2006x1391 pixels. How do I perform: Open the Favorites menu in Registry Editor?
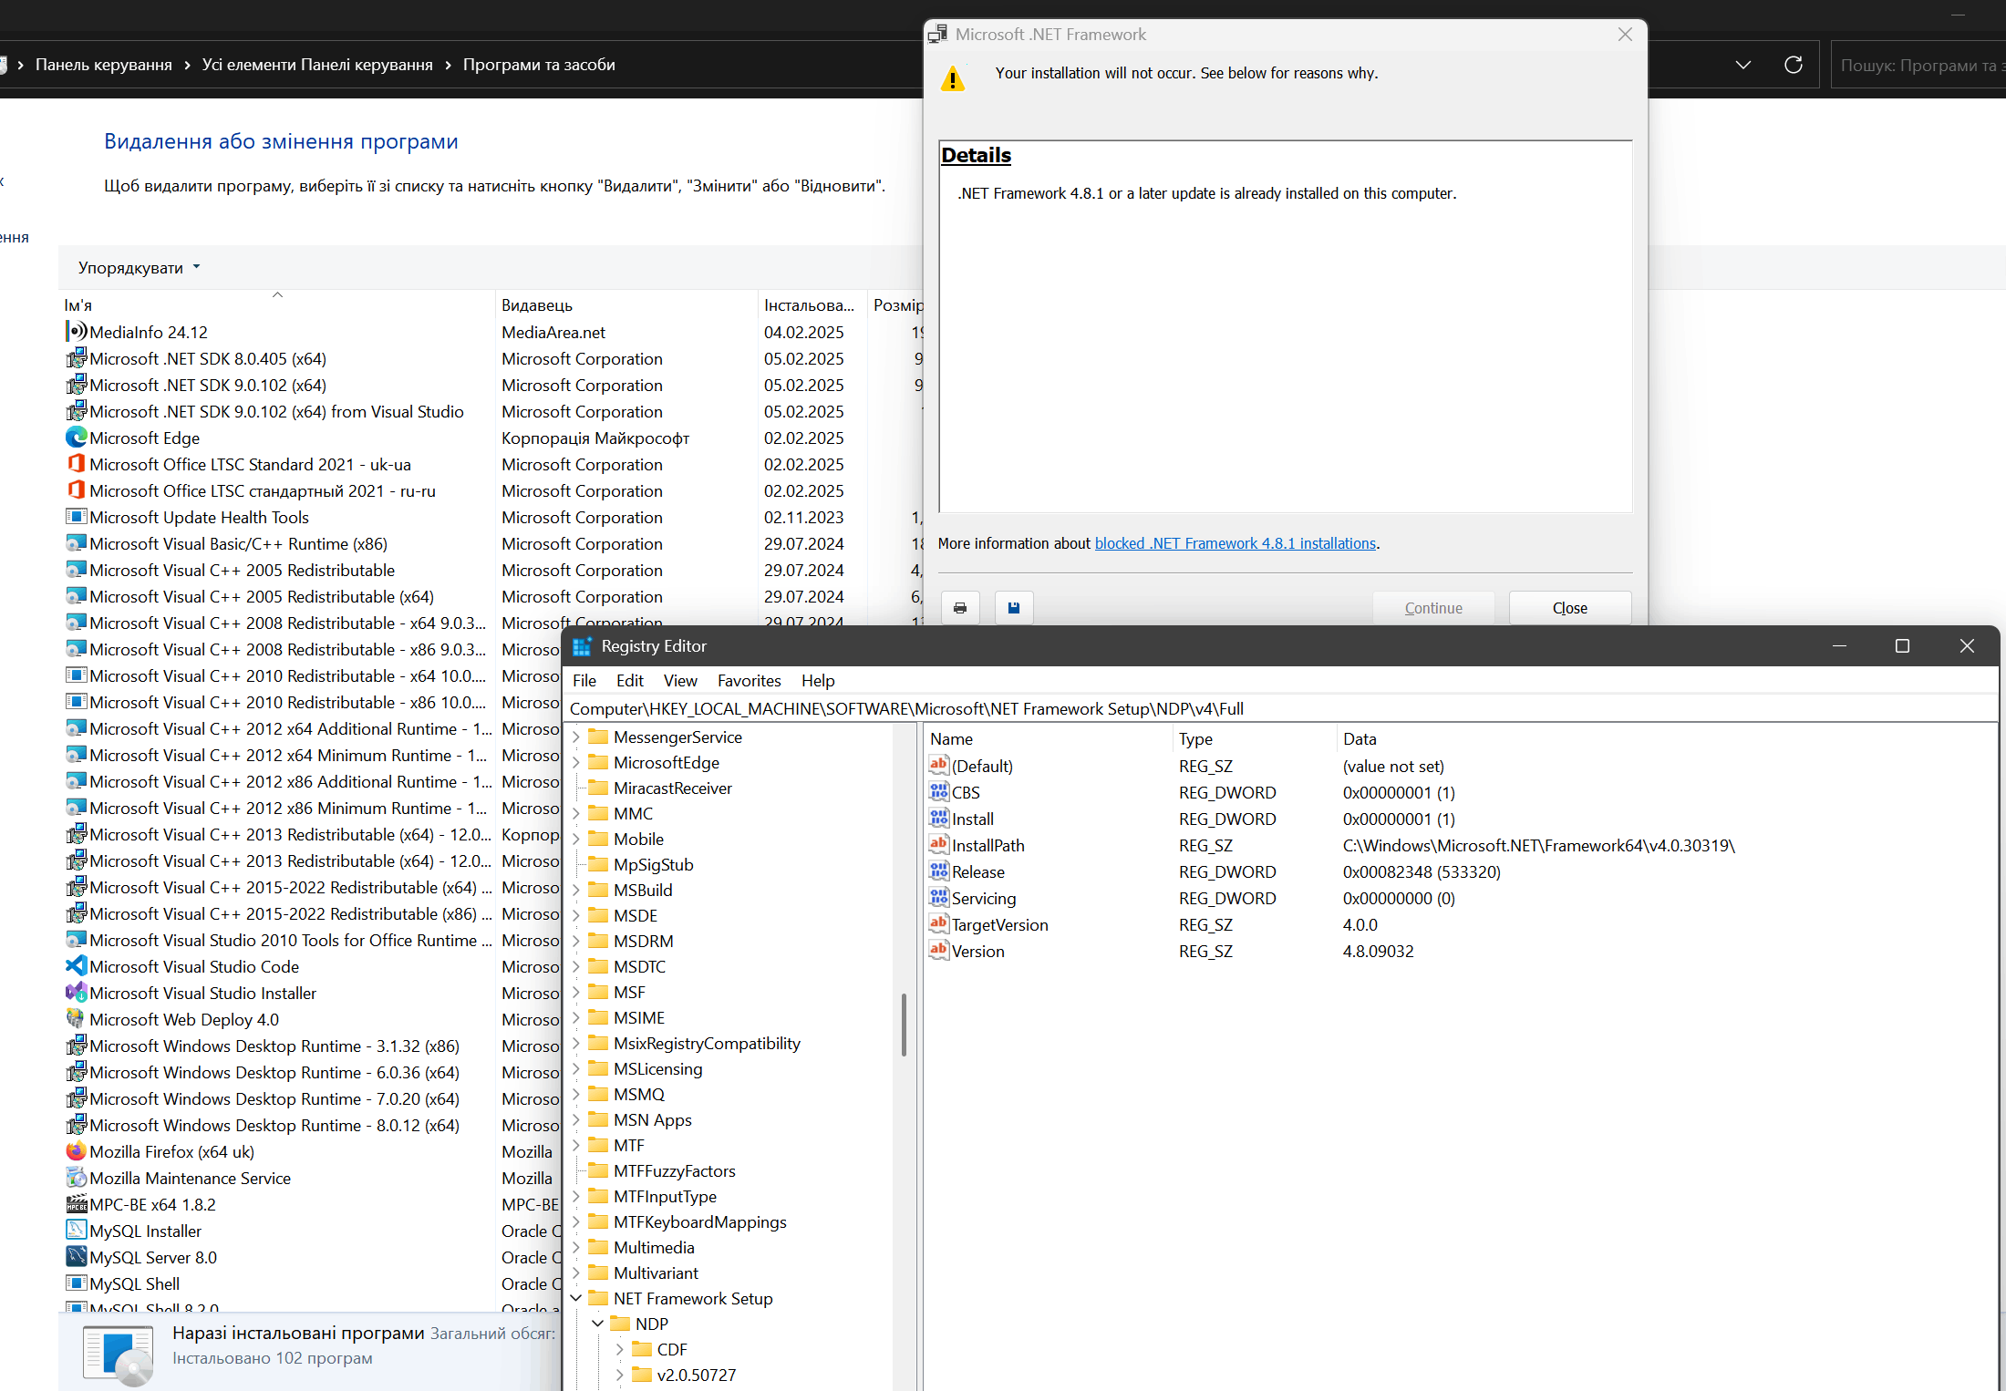(x=749, y=681)
